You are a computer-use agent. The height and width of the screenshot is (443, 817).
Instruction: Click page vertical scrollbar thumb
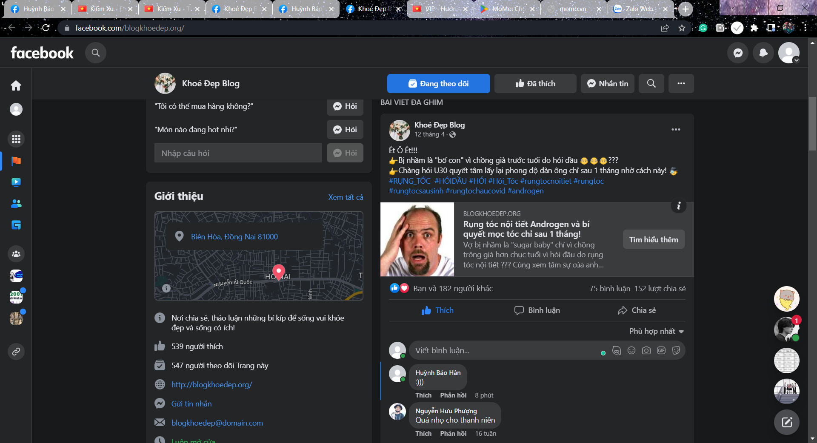(x=812, y=123)
